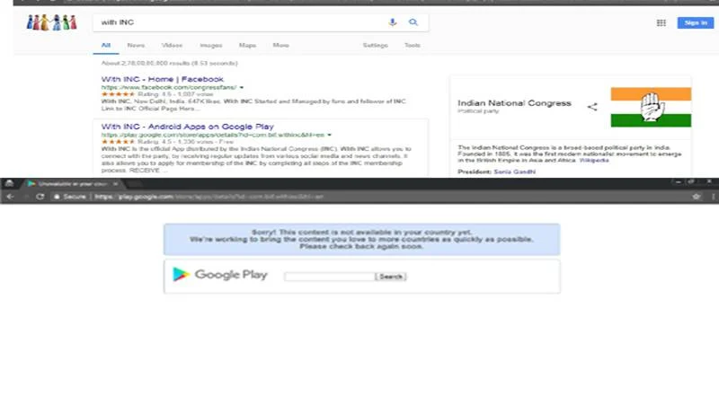Viewport: 719px width, 404px height.
Task: Click the back arrow in lower browser
Action: [x=11, y=197]
